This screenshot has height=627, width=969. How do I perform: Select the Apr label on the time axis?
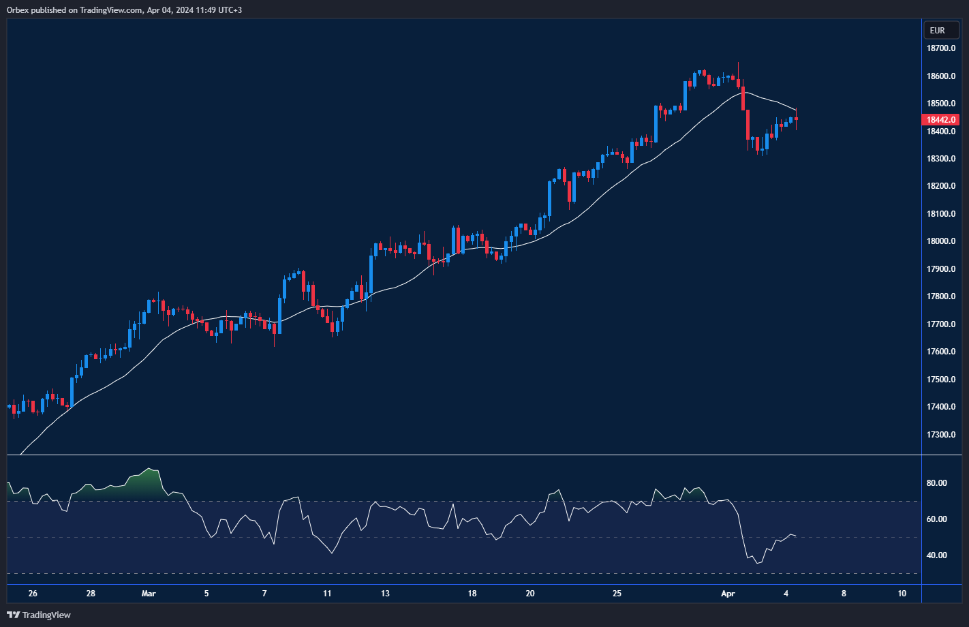pos(728,594)
